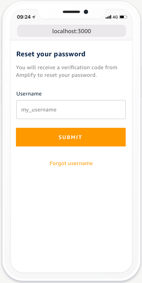Focus the localhost:3000 address bar

71,31
